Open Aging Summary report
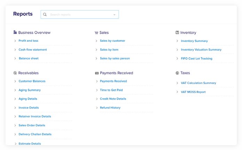This screenshot has width=242, height=150. pyautogui.click(x=30, y=90)
